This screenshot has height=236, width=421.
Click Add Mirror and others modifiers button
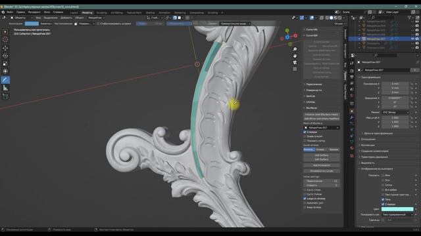322,119
